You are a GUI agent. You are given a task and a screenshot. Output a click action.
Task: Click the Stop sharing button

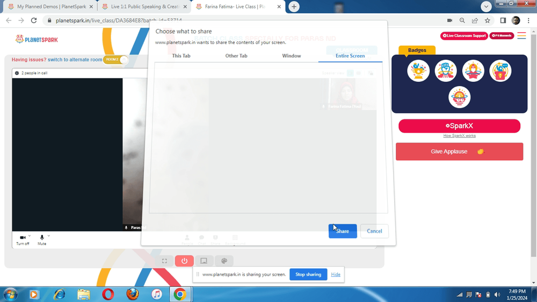(x=308, y=275)
